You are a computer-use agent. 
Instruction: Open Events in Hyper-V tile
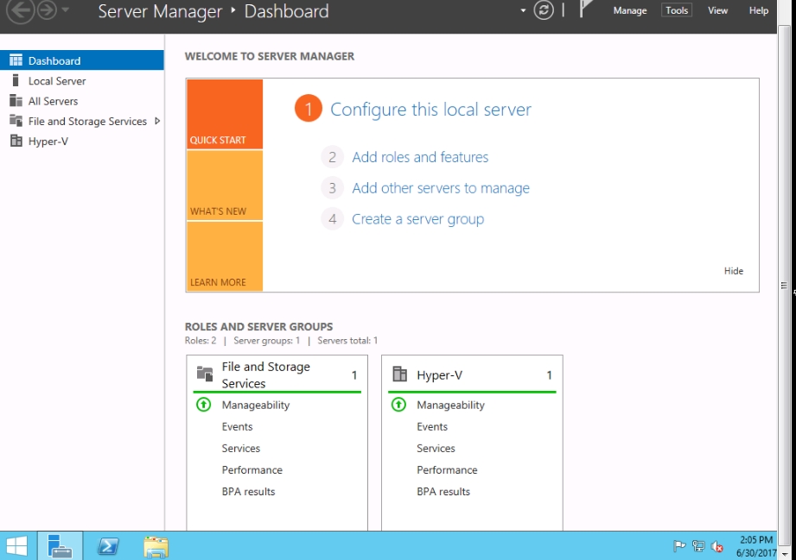pyautogui.click(x=432, y=427)
